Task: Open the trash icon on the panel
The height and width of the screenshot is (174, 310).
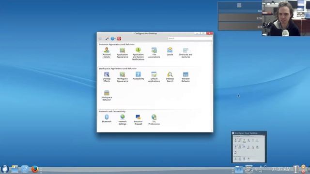Action: coord(296,169)
